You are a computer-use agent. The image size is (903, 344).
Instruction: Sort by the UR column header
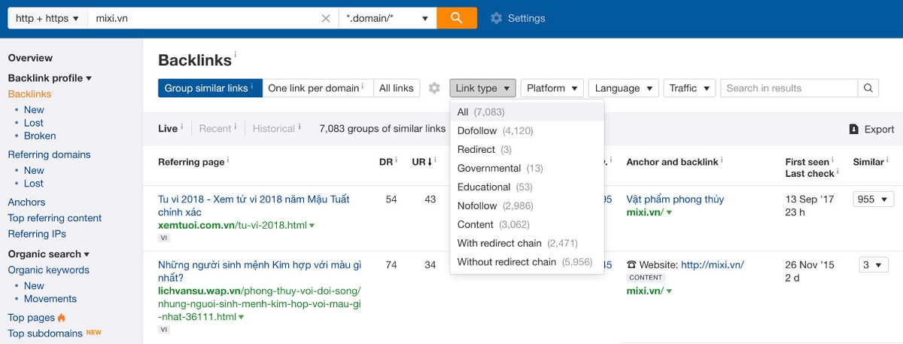pyautogui.click(x=421, y=162)
